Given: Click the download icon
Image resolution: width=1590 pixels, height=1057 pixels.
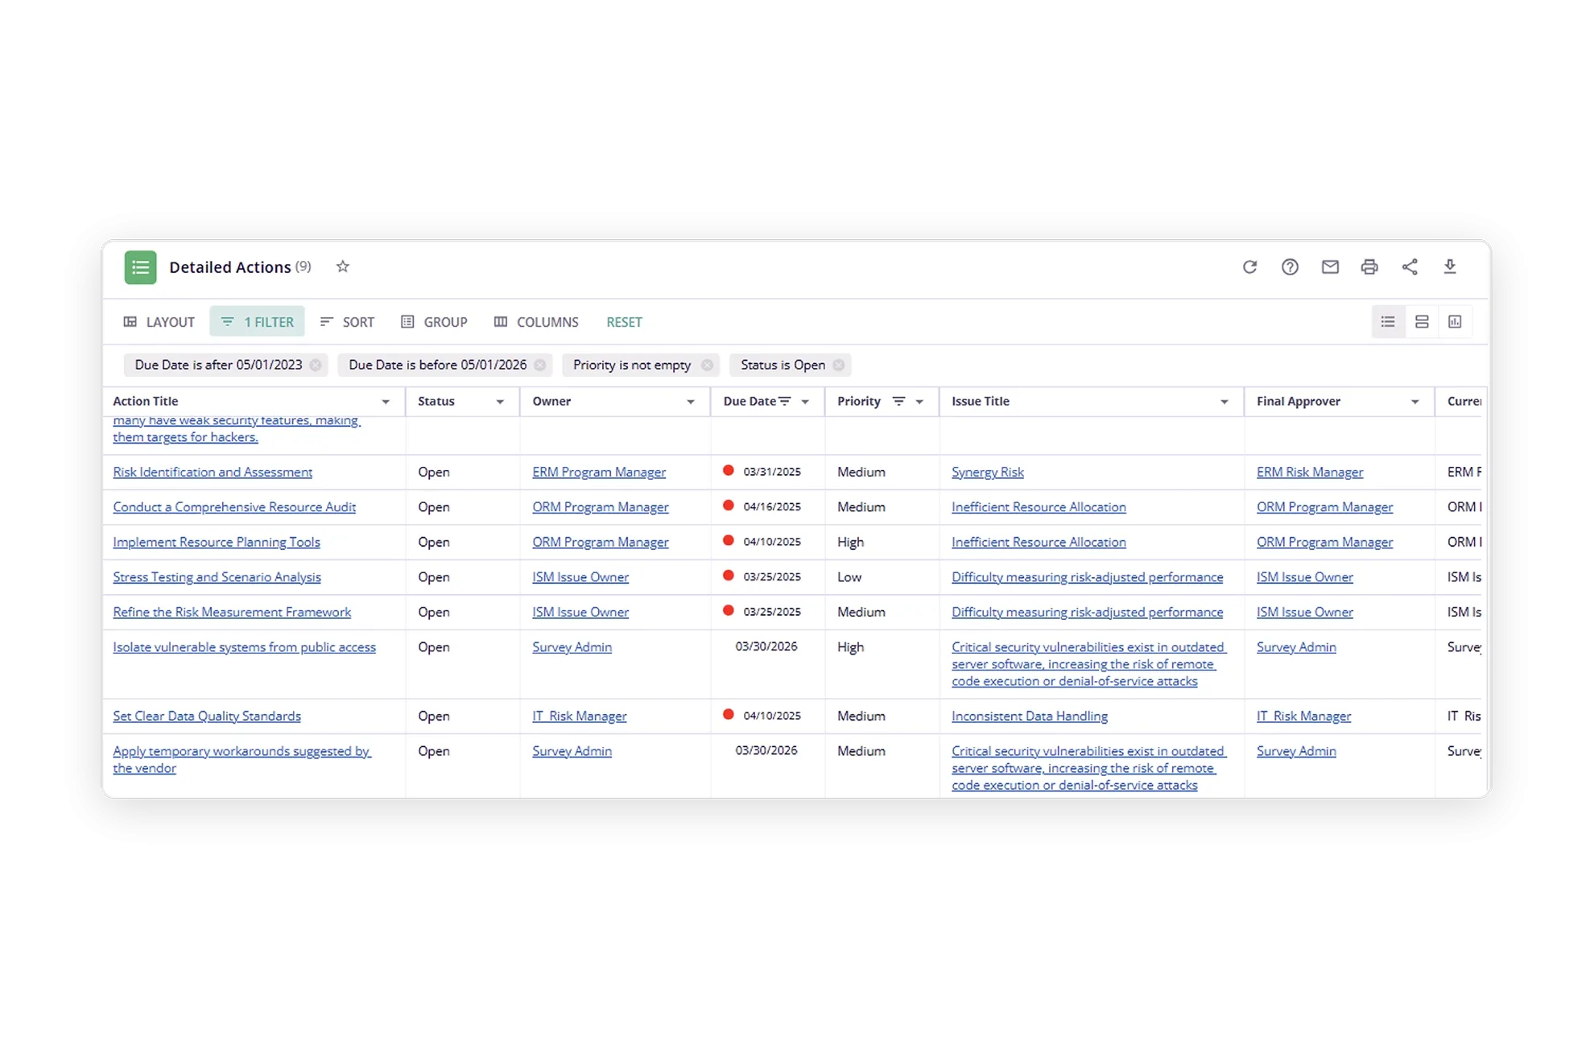Looking at the screenshot, I should (x=1450, y=266).
